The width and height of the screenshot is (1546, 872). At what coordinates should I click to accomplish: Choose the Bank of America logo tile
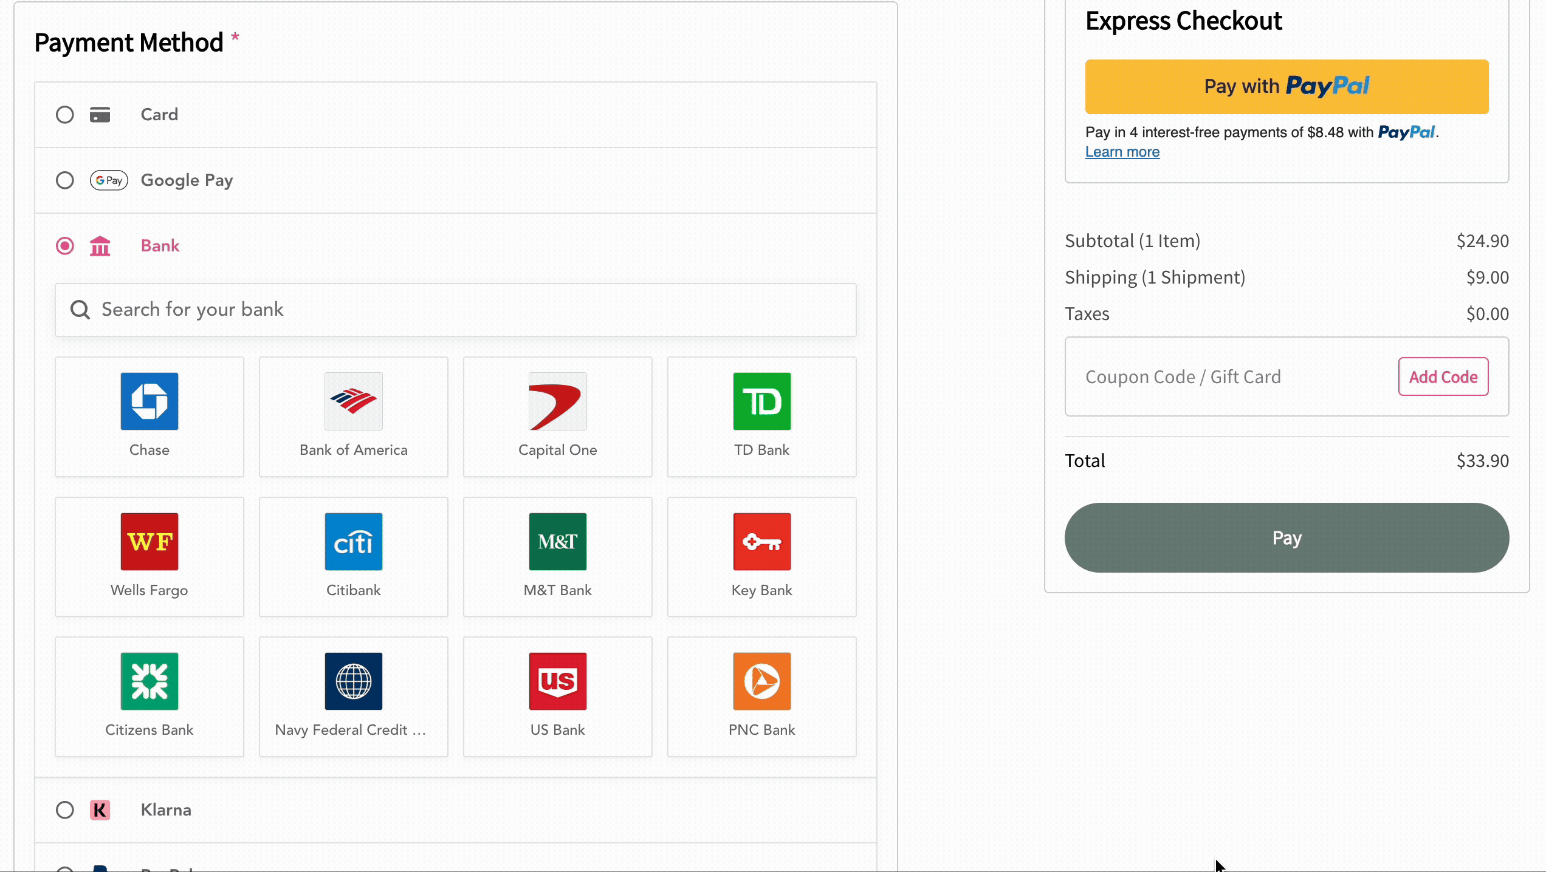tap(353, 401)
